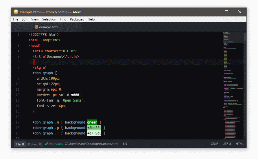The image size is (258, 159).
Task: Click the style tag on line 7
Action: tap(40, 68)
